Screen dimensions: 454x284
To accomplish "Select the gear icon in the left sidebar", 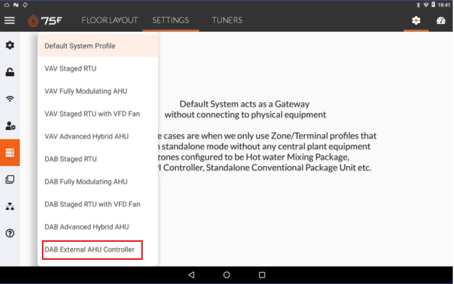I will [10, 45].
